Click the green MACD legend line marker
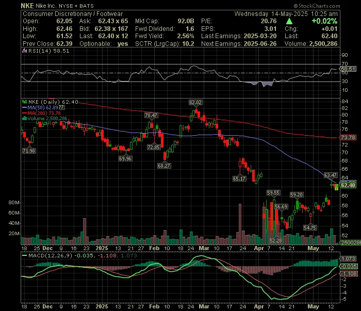The height and width of the screenshot is (311, 361). click(24, 255)
